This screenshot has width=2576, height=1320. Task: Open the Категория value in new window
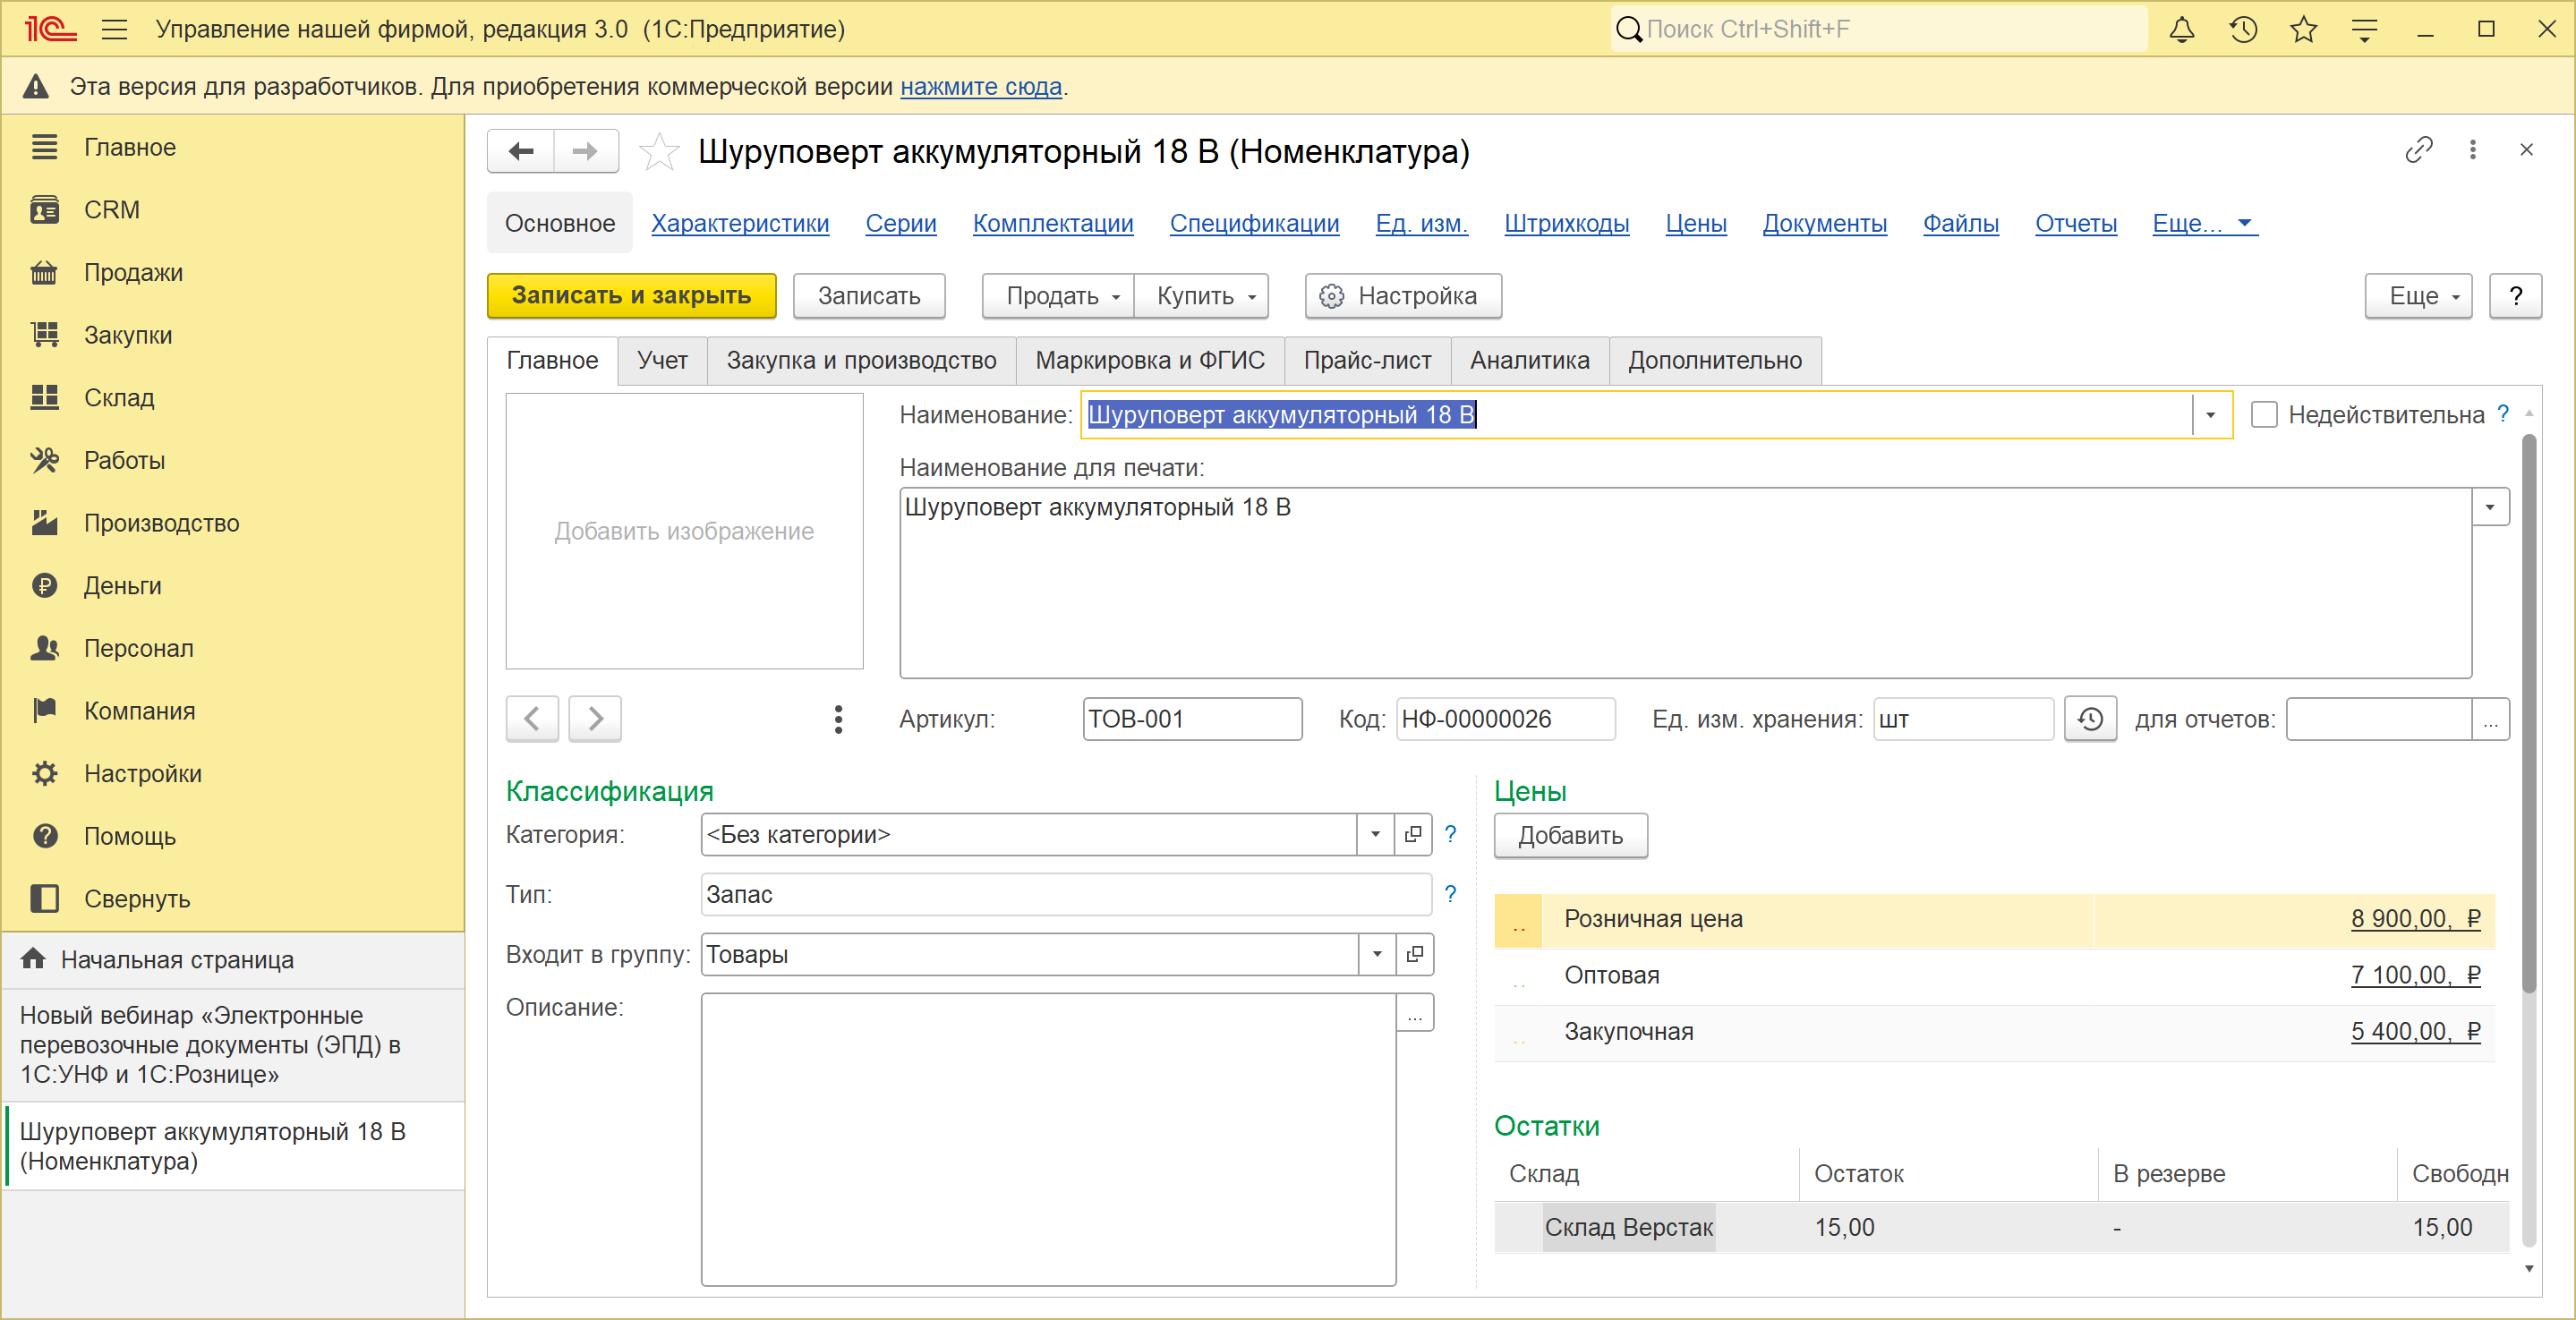coord(1413,835)
